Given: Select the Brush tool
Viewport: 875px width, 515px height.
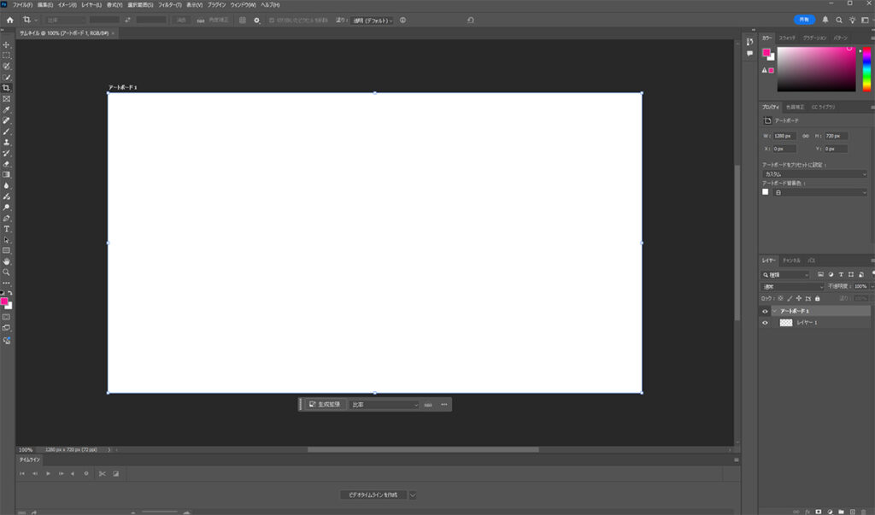Looking at the screenshot, I should pos(6,132).
